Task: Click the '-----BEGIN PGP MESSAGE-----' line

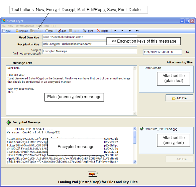Action: coord(30,129)
